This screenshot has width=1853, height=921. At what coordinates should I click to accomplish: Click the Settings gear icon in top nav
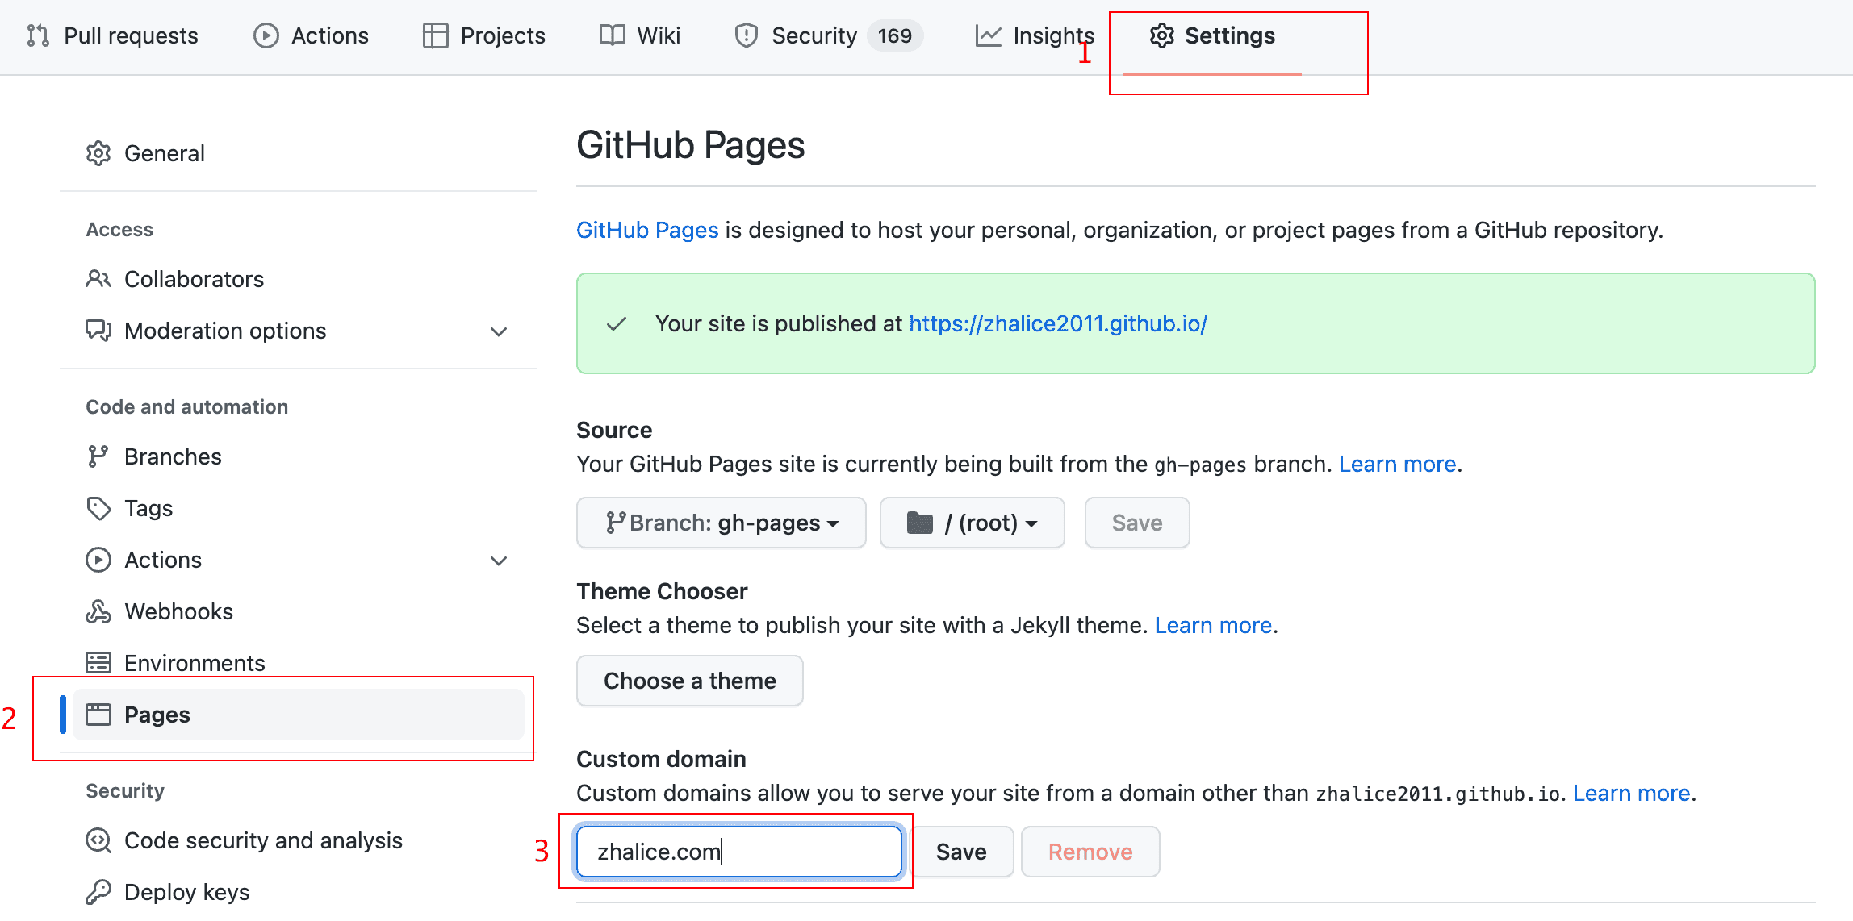pos(1162,35)
